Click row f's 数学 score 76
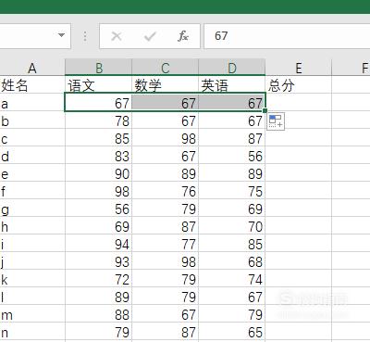Screen dimensions: 370x342 coord(166,191)
